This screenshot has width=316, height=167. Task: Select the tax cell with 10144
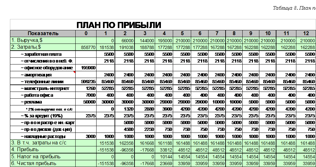click(x=164, y=157)
